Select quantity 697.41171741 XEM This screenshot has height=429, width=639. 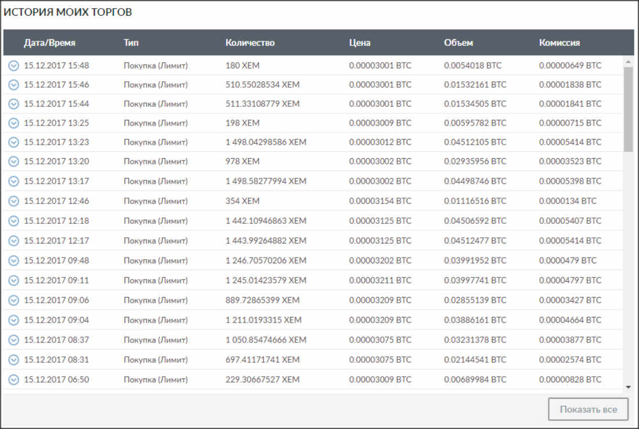[x=263, y=360]
